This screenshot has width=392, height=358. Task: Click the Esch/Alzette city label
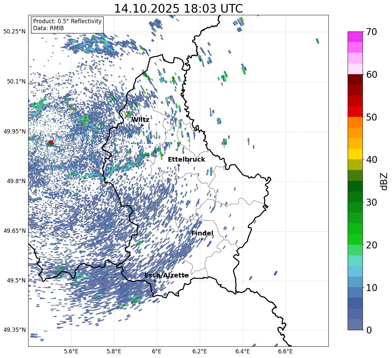coord(167,276)
